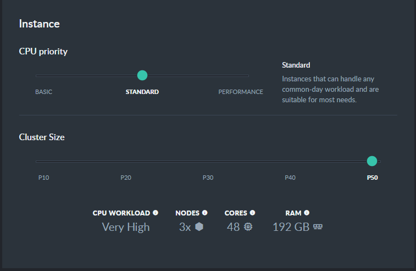Image resolution: width=416 pixels, height=271 pixels.
Task: Click the Cluster Size slider handle
Action: 372,161
